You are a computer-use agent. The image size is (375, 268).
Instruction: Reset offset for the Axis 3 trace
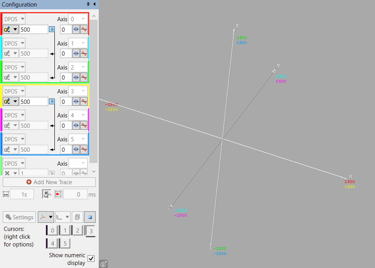[76, 102]
